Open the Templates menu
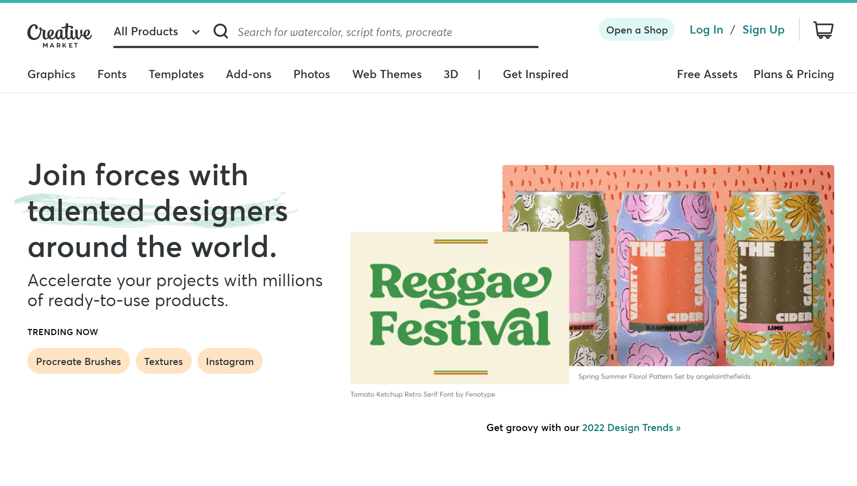Image resolution: width=857 pixels, height=486 pixels. [x=176, y=75]
